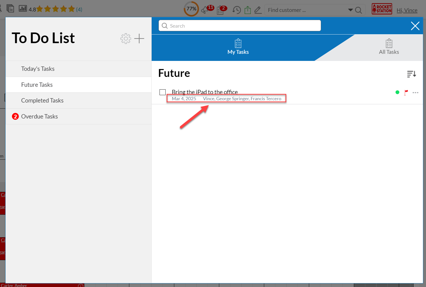Click the sort tasks icon
The width and height of the screenshot is (426, 287).
(x=411, y=74)
